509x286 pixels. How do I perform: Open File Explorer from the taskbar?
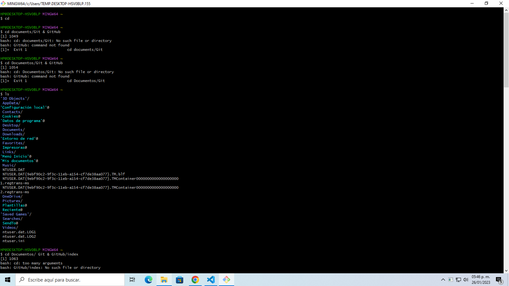point(164,280)
